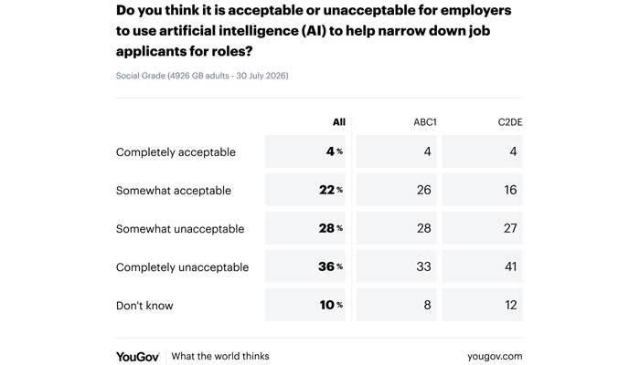Click the Somewhat acceptable row label
Viewport: 640px width, 365px height.
pyautogui.click(x=174, y=190)
